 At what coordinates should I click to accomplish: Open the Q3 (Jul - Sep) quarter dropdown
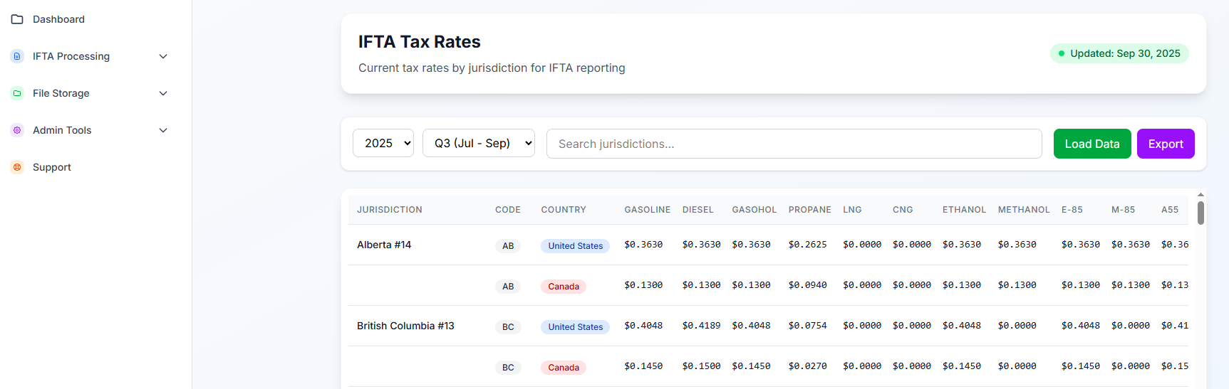(478, 143)
